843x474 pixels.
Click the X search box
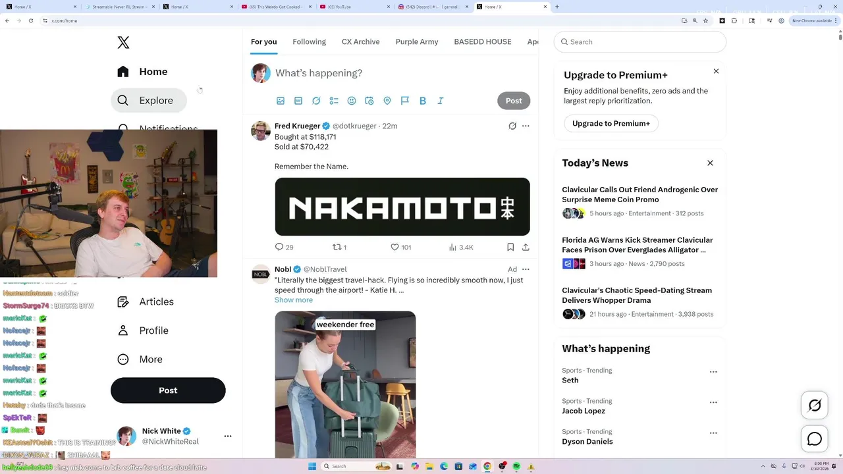pos(640,41)
